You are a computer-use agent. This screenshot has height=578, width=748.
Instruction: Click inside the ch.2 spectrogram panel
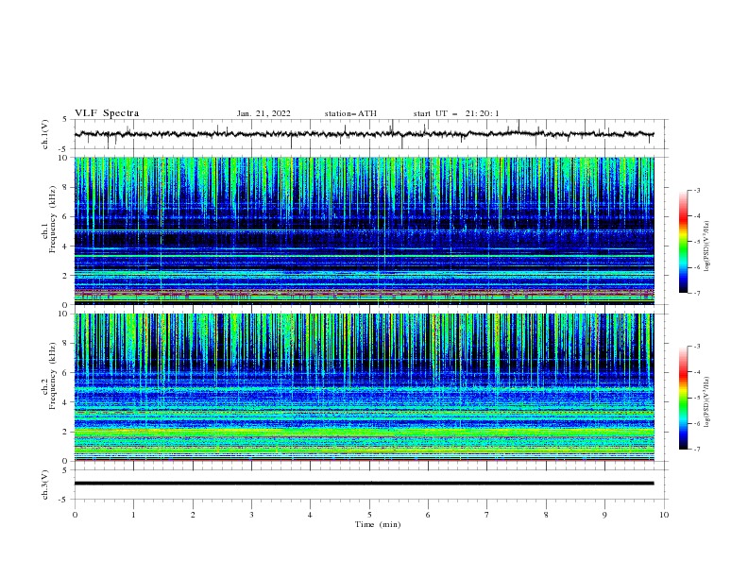pyautogui.click(x=364, y=387)
